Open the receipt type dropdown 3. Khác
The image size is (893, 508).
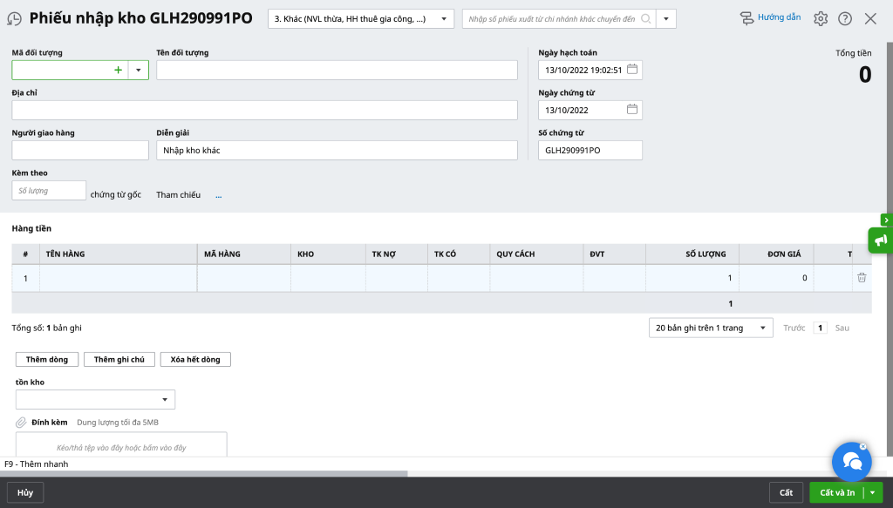[361, 19]
